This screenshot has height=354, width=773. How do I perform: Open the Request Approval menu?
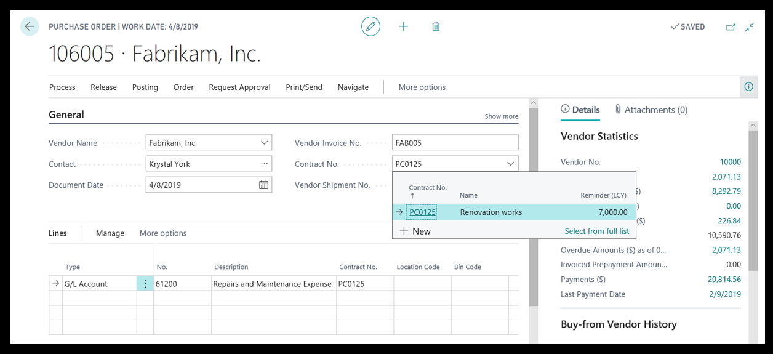click(x=239, y=87)
